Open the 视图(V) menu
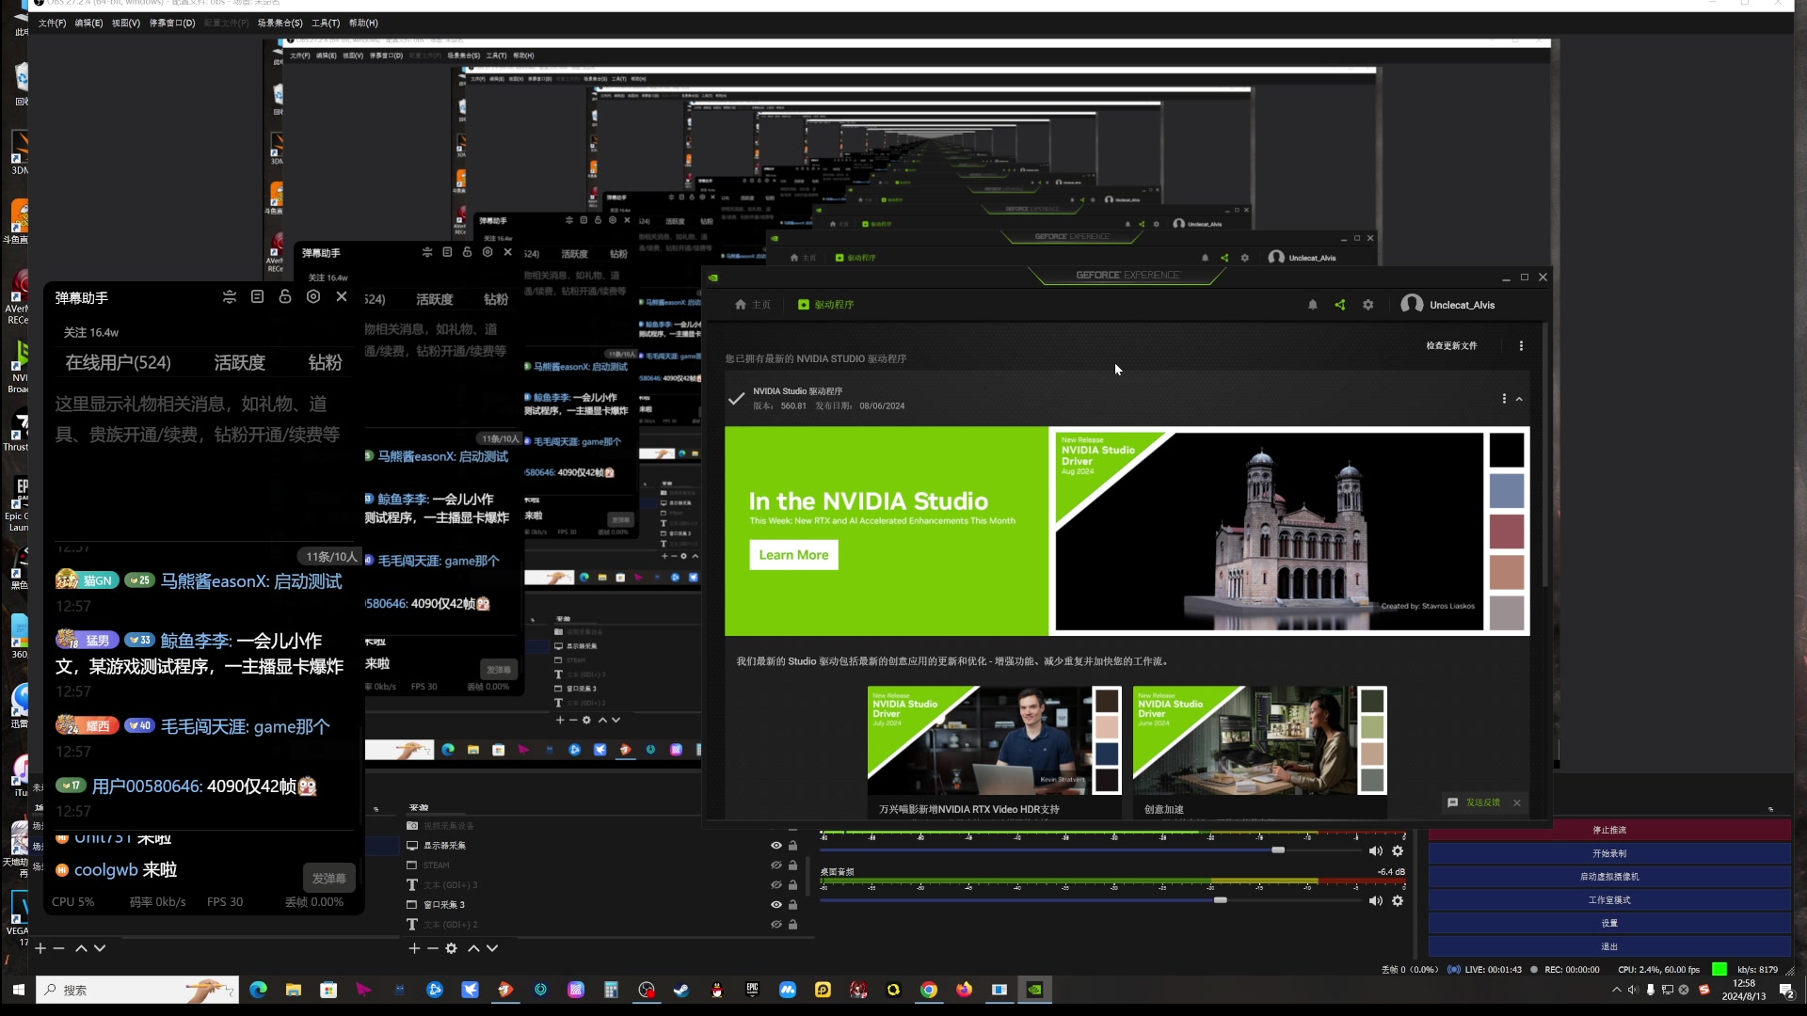Image resolution: width=1807 pixels, height=1016 pixels. click(x=126, y=23)
